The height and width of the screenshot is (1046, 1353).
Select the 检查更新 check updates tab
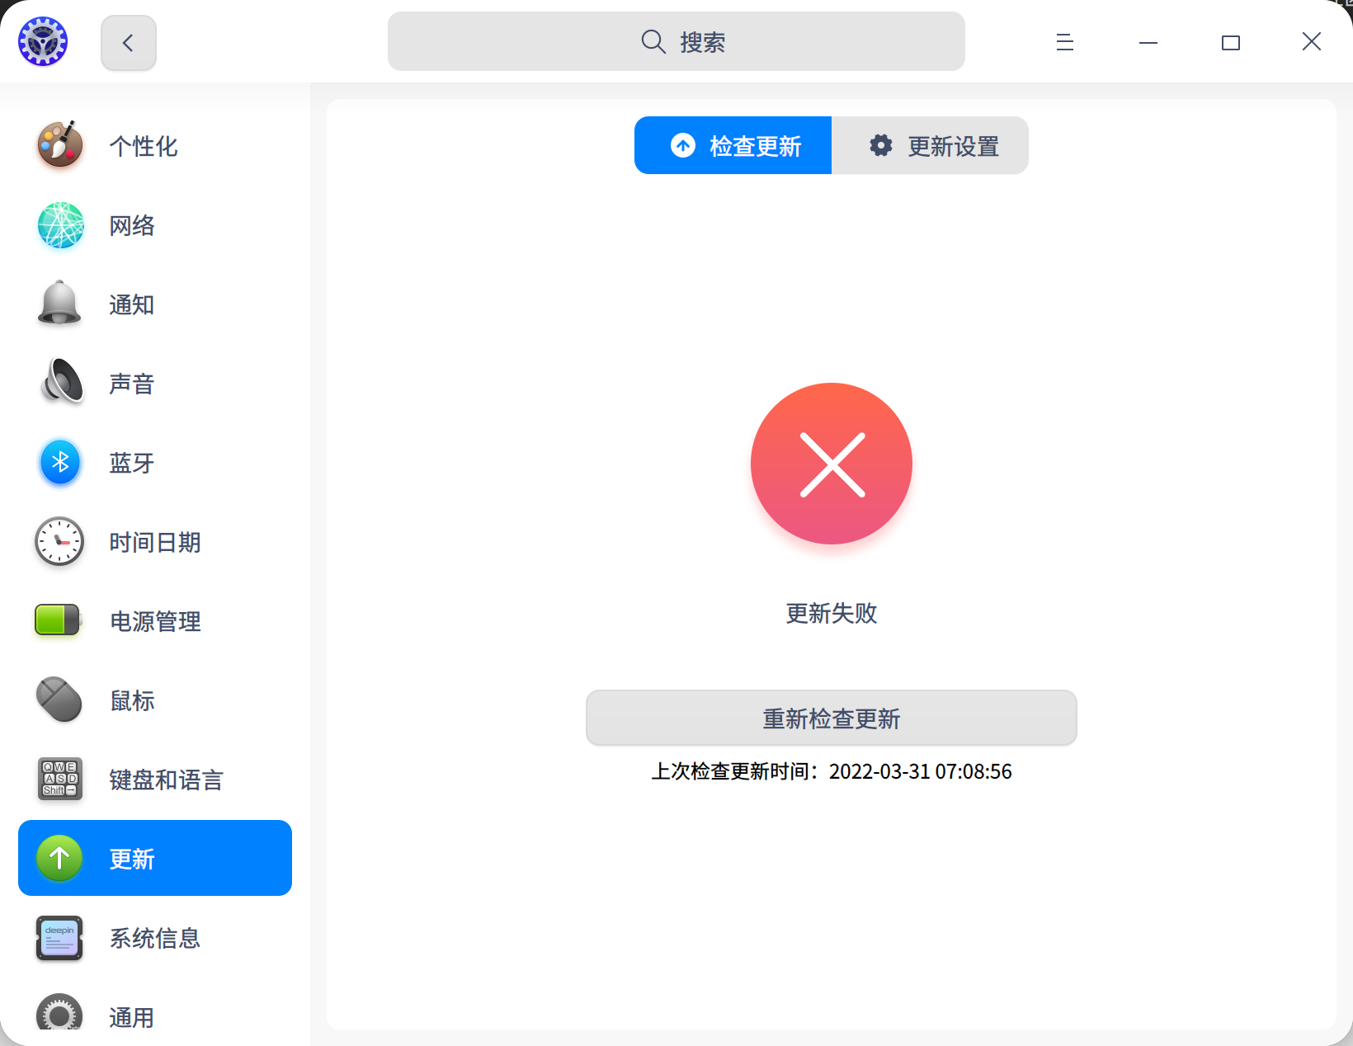coord(733,145)
